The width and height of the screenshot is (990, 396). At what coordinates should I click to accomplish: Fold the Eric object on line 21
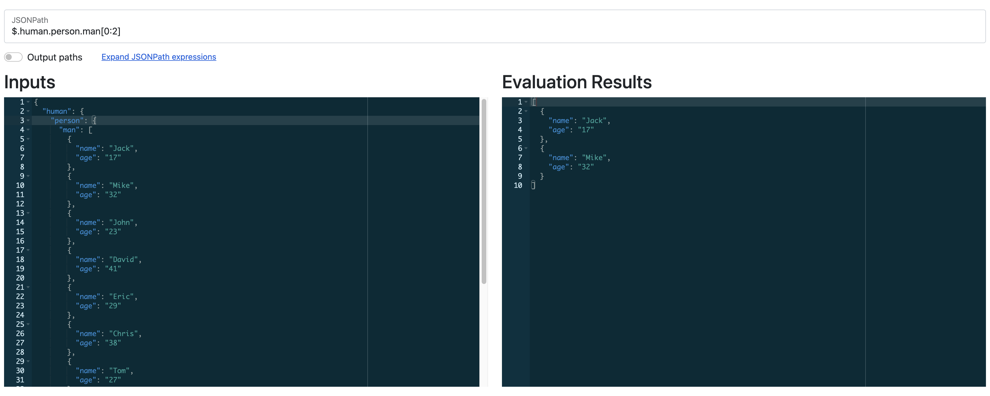tap(28, 287)
